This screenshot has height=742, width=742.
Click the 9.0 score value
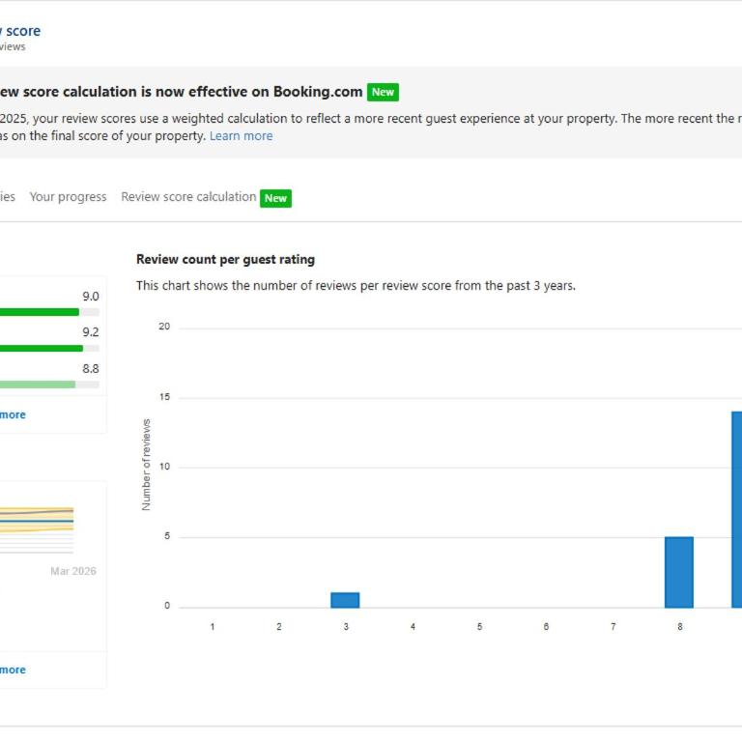coord(91,297)
